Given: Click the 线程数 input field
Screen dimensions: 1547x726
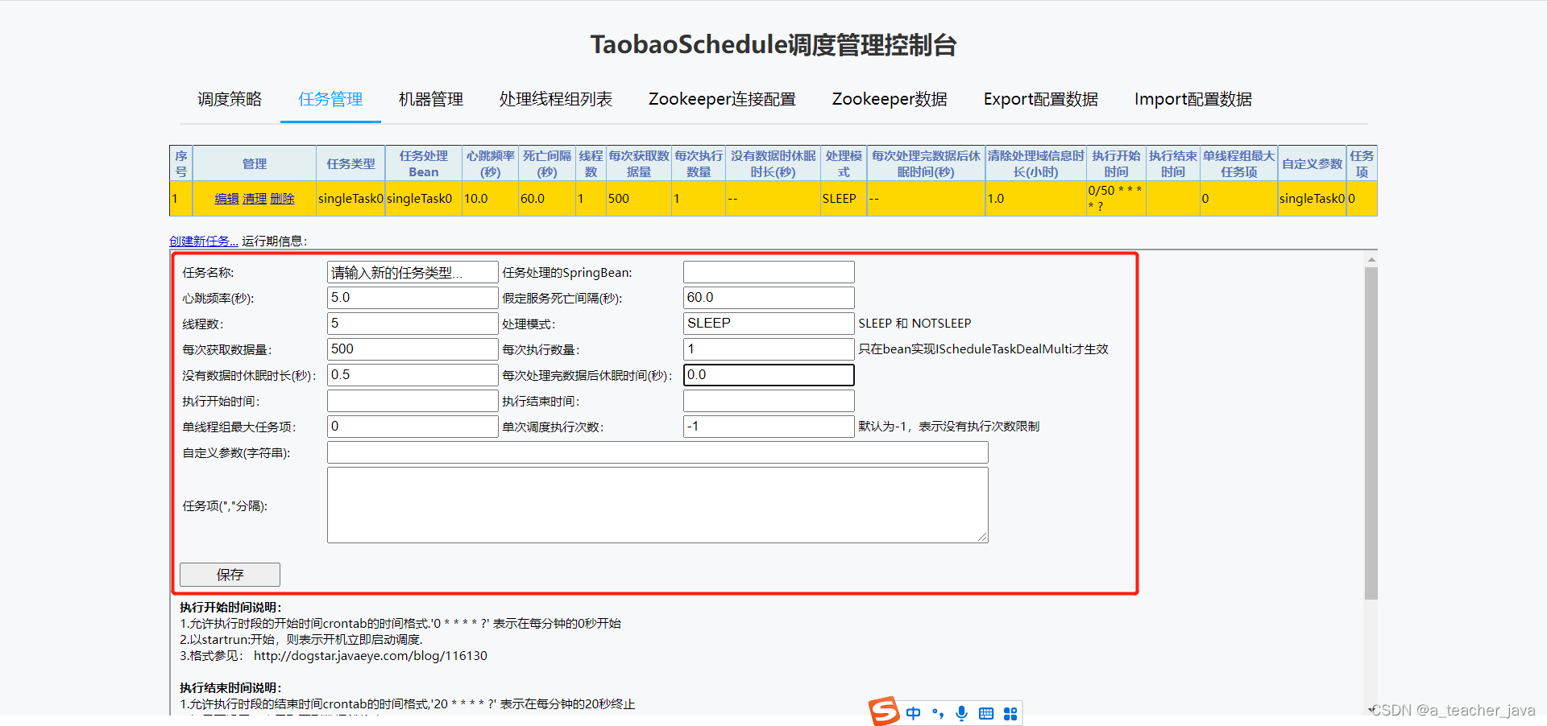Looking at the screenshot, I should pyautogui.click(x=413, y=324).
